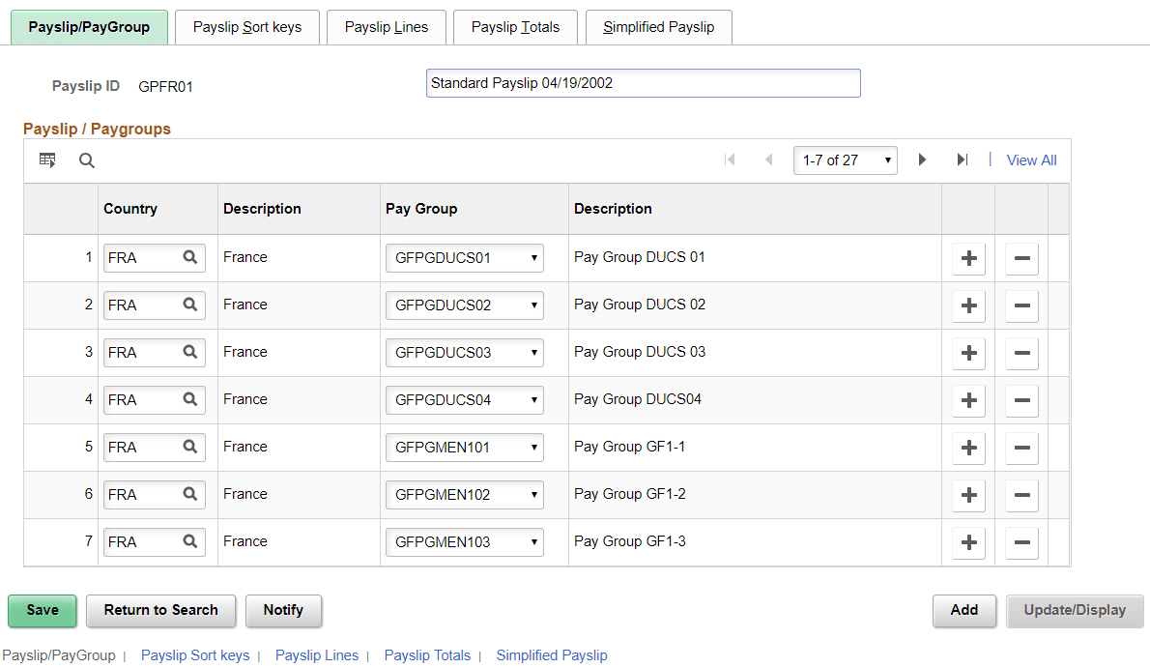Screen dimensions: 1150x668
Task: Save the payslip configuration
Action: coord(42,611)
